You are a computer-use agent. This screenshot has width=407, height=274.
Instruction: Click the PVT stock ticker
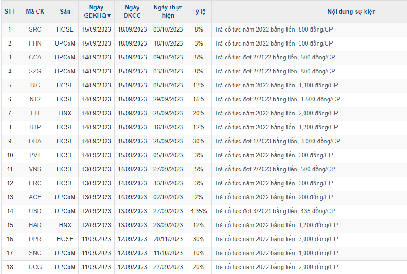pos(35,155)
